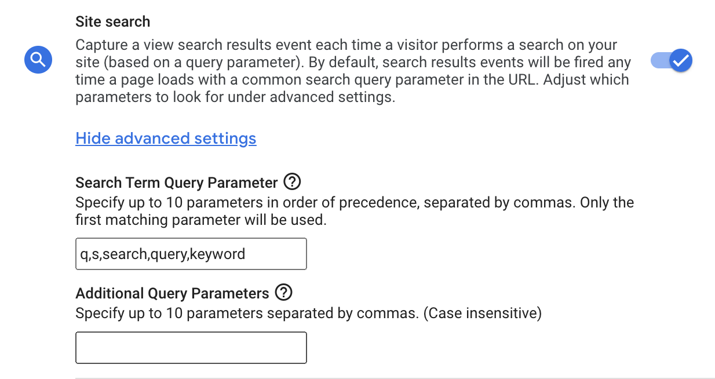The width and height of the screenshot is (715, 379).
Task: Click the blue Site search magnifier icon
Action: point(38,59)
